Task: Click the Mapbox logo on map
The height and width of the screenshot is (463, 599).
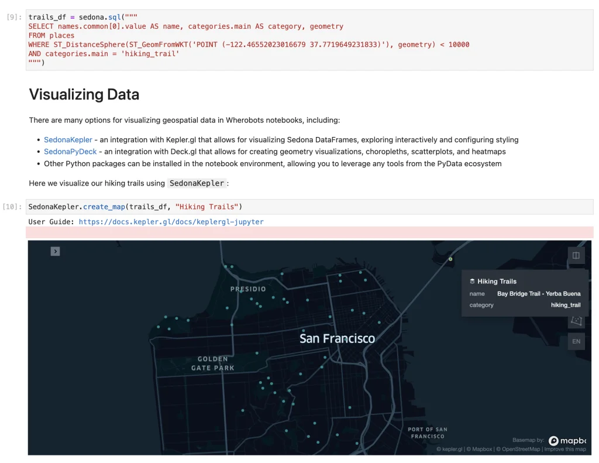Action: 567,440
